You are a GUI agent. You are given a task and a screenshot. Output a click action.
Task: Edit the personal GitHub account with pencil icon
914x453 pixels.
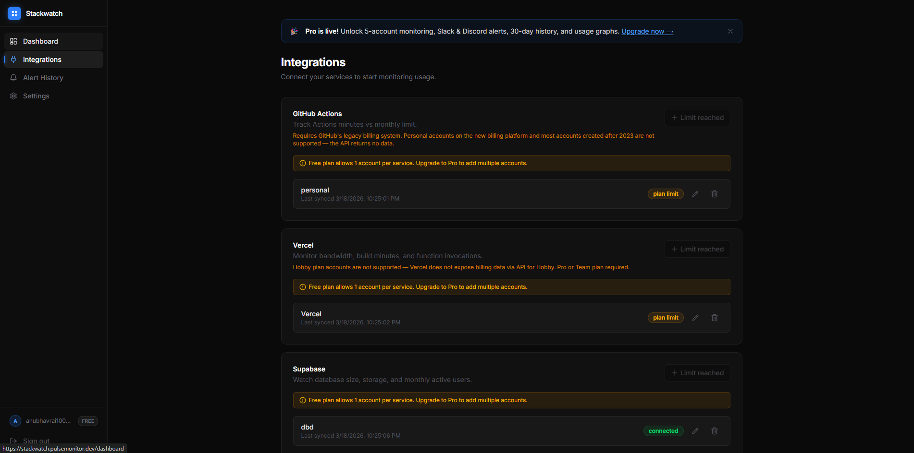click(x=695, y=193)
